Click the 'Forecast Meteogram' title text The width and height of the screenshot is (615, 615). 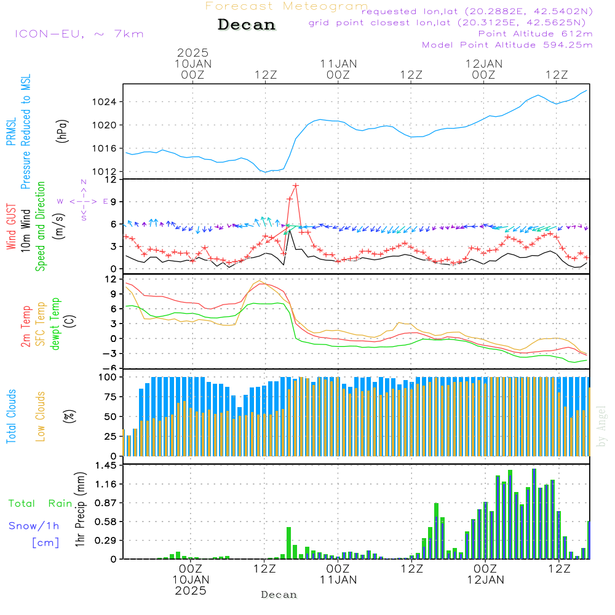point(287,6)
